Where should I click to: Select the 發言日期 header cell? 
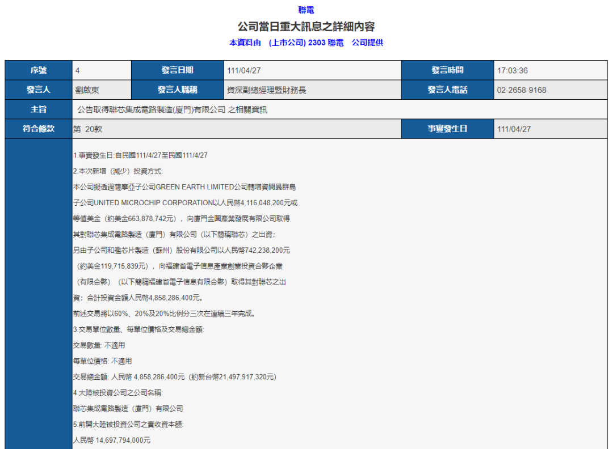(178, 70)
